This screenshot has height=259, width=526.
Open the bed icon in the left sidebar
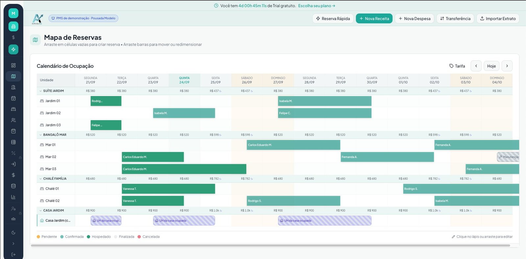pos(13,109)
